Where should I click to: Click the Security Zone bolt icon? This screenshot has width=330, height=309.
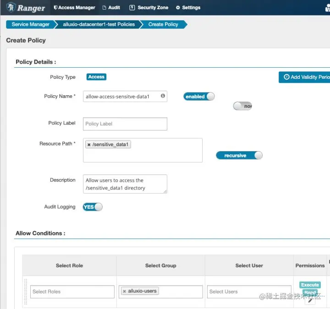[x=132, y=8]
